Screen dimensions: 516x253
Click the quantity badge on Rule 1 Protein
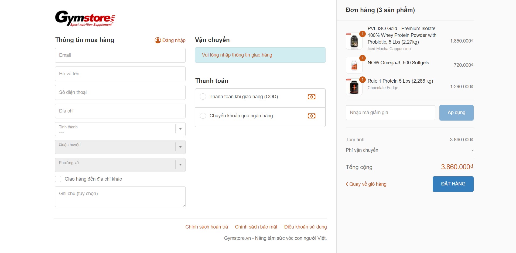coord(363,80)
